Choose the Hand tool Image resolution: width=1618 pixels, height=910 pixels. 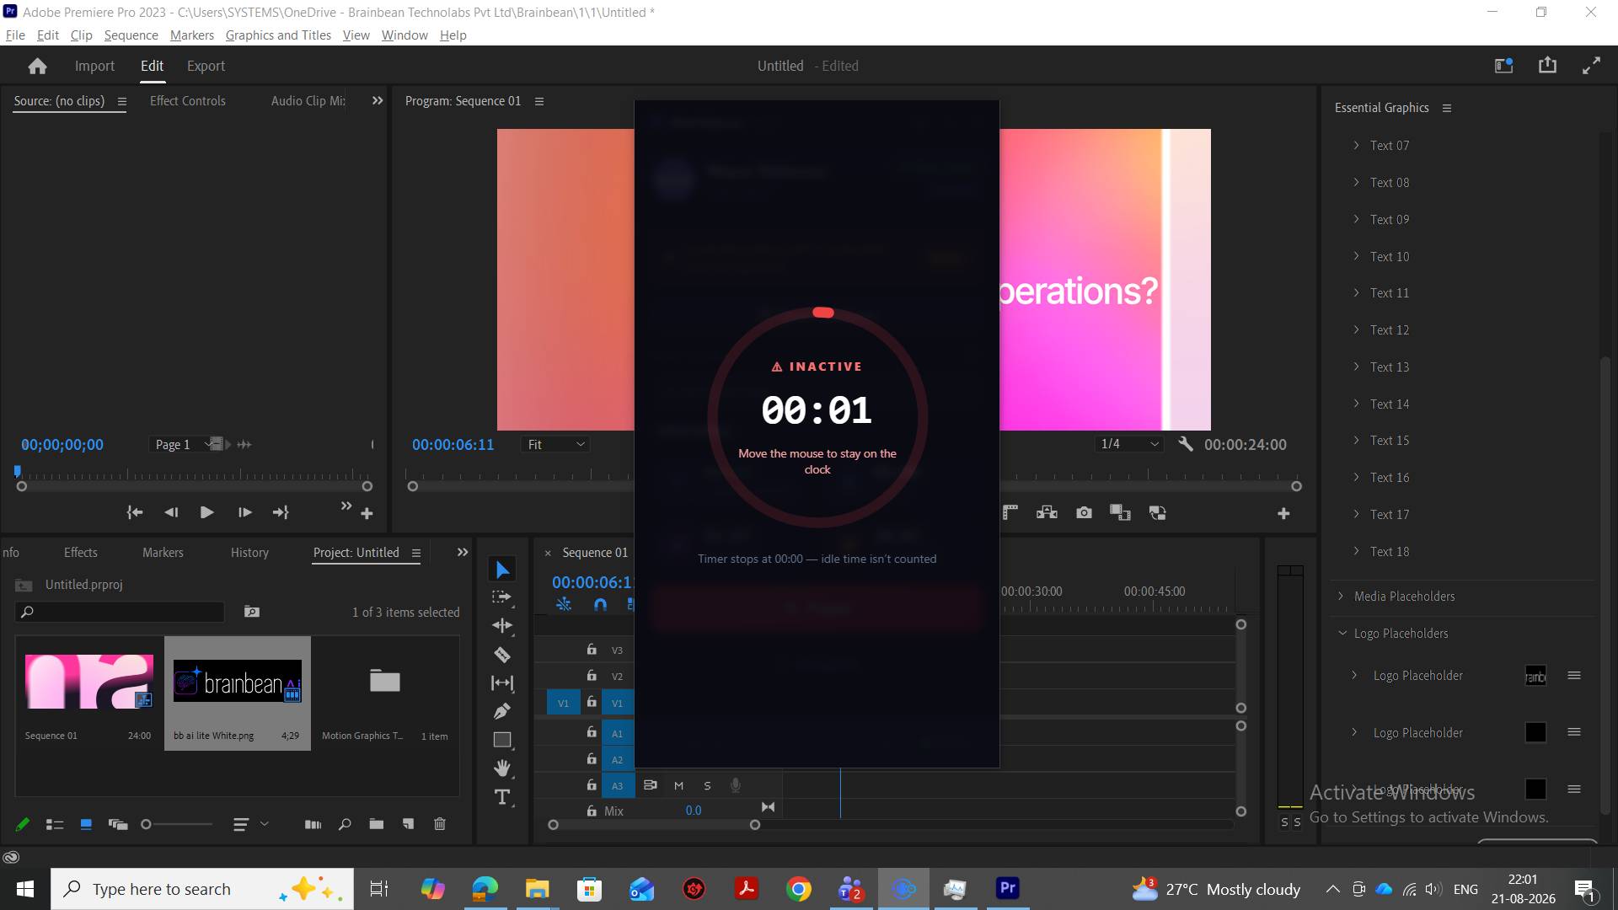tap(502, 768)
